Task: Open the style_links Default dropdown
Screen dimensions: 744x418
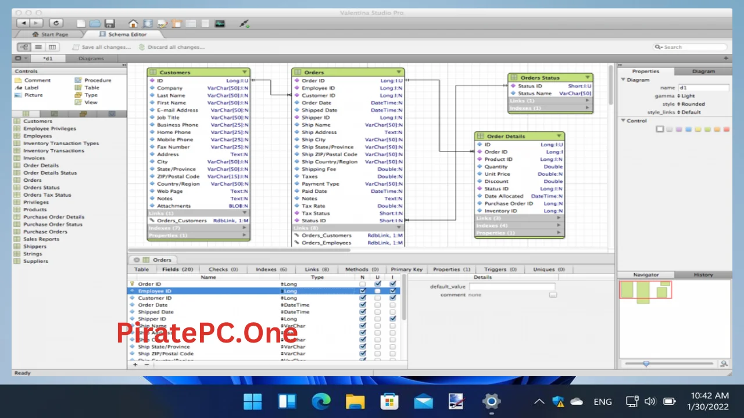Action: (x=689, y=113)
